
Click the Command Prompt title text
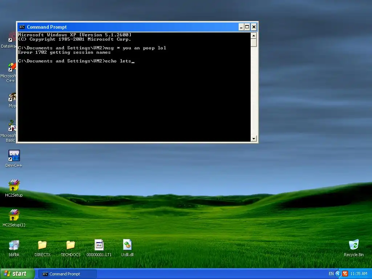tap(47, 27)
